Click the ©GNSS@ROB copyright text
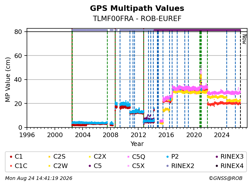 (226, 178)
